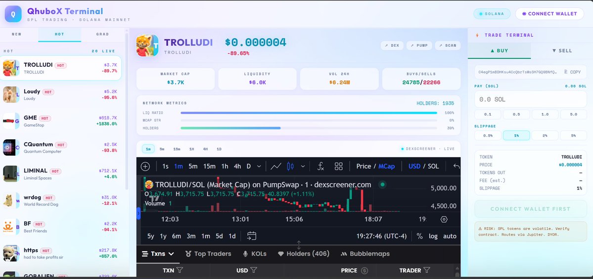
Task: Click the small TROLLUDI icon in chart legend
Action: (149, 185)
